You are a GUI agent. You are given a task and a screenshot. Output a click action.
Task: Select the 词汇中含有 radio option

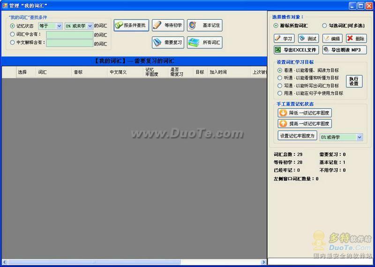click(x=13, y=34)
